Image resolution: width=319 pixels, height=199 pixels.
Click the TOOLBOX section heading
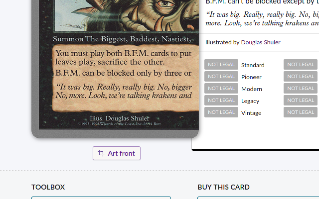[48, 187]
